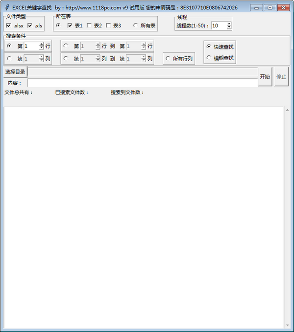
Task: Click the 内容 keyword input field
Action: click(x=143, y=83)
